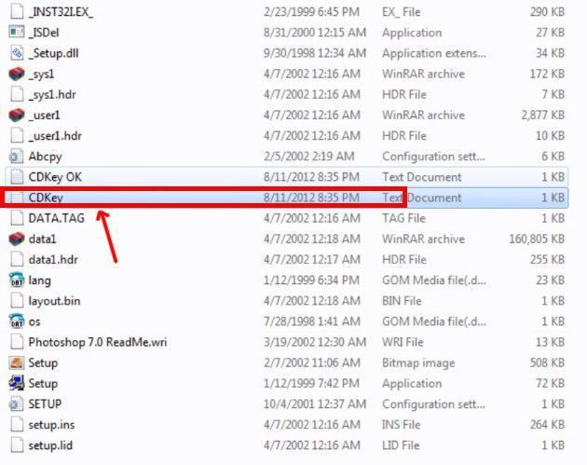The image size is (587, 465).
Task: Click the date 2/23/1999 6:45 PM
Action: (311, 12)
